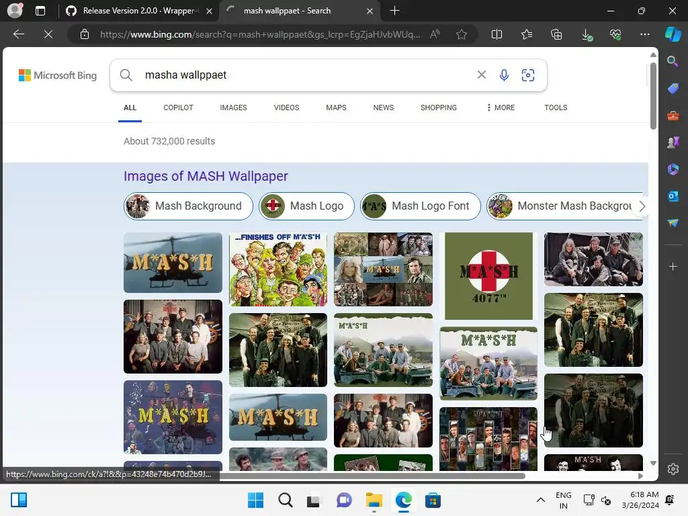Screen dimensions: 688x516
Task: Open the sidebar Drop paper-plane icon
Action: pos(673,223)
